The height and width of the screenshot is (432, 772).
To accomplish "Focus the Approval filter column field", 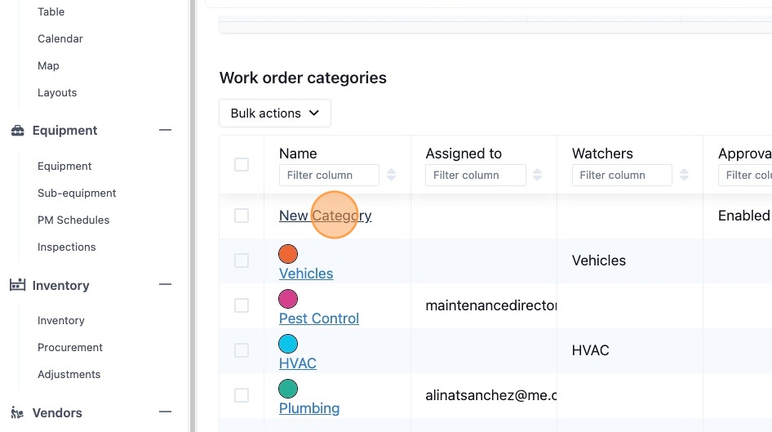I will [x=745, y=175].
